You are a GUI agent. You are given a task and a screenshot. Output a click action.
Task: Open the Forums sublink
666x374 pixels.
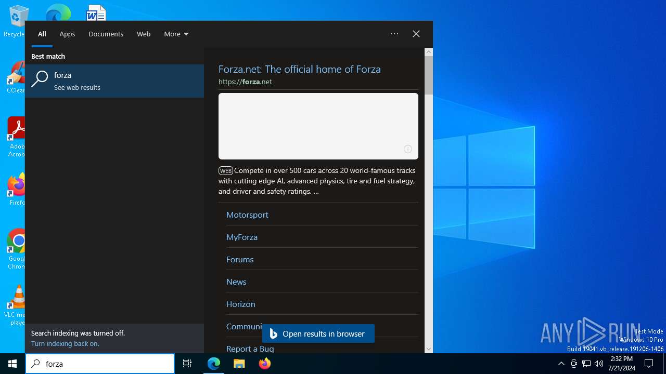(240, 259)
